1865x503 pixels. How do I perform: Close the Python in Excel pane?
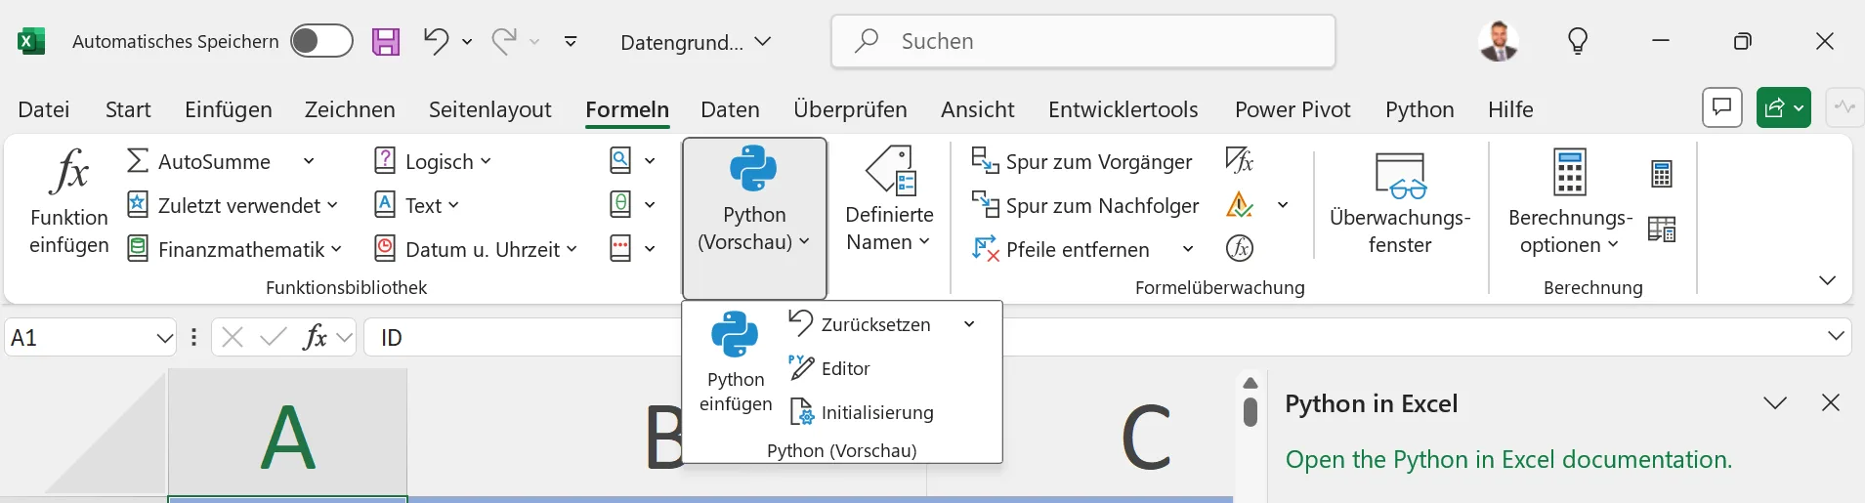click(1830, 402)
